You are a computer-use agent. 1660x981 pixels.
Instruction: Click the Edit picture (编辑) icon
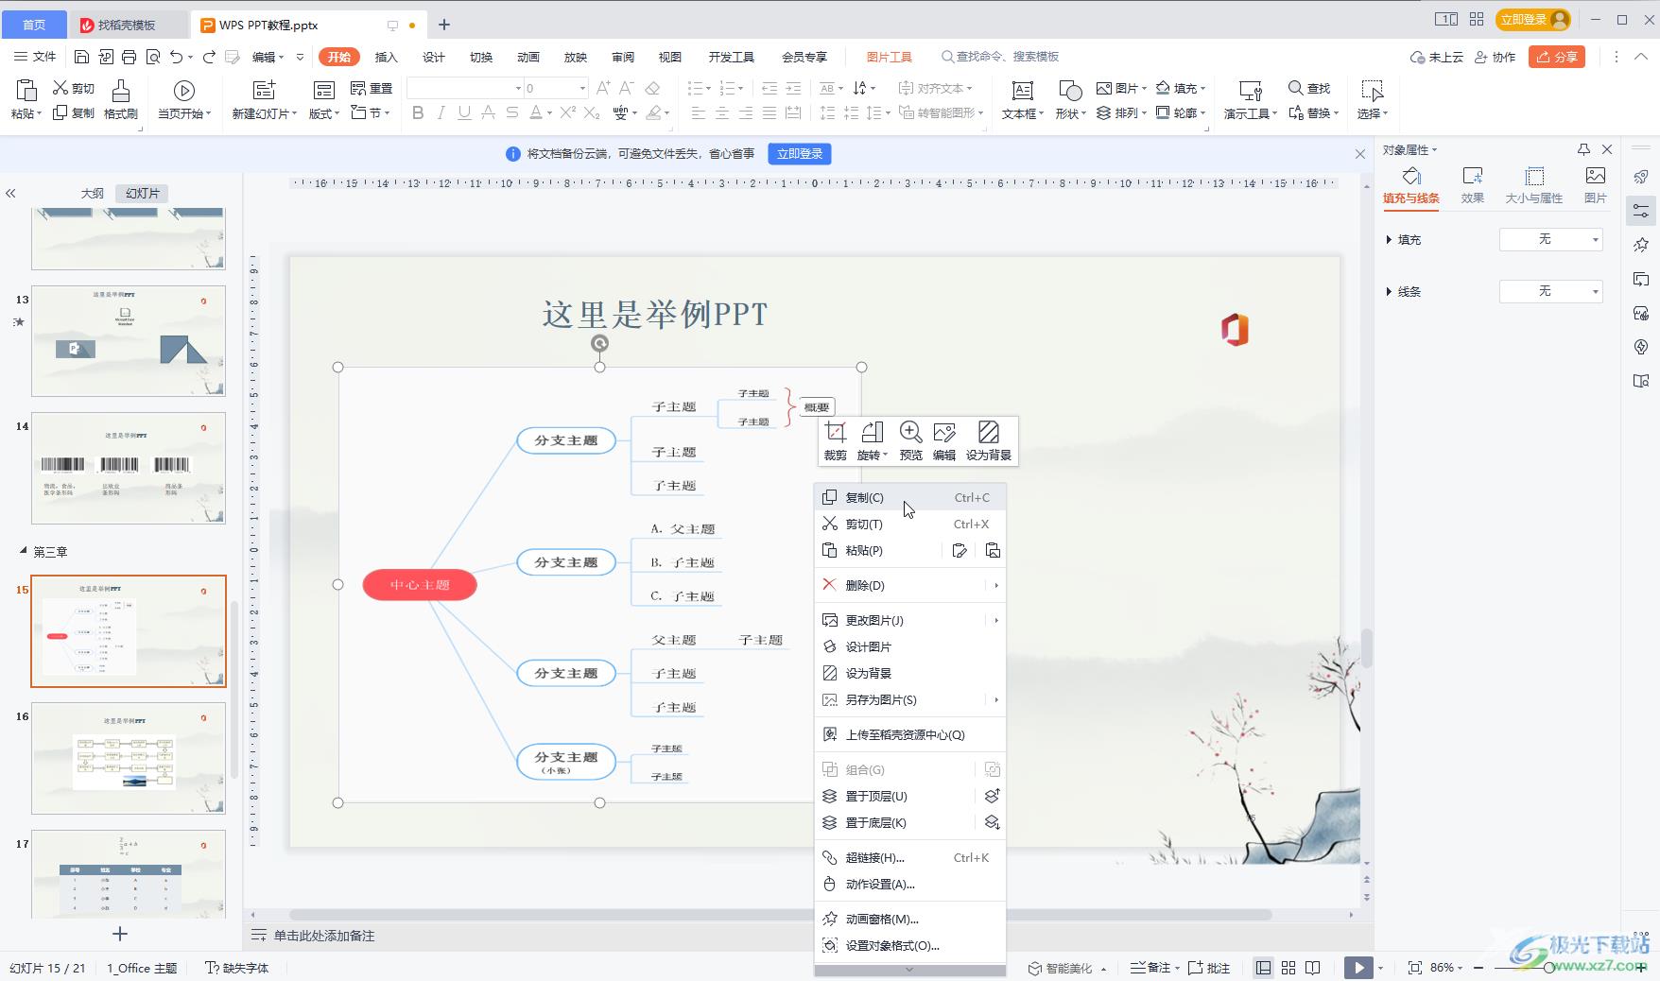944,433
